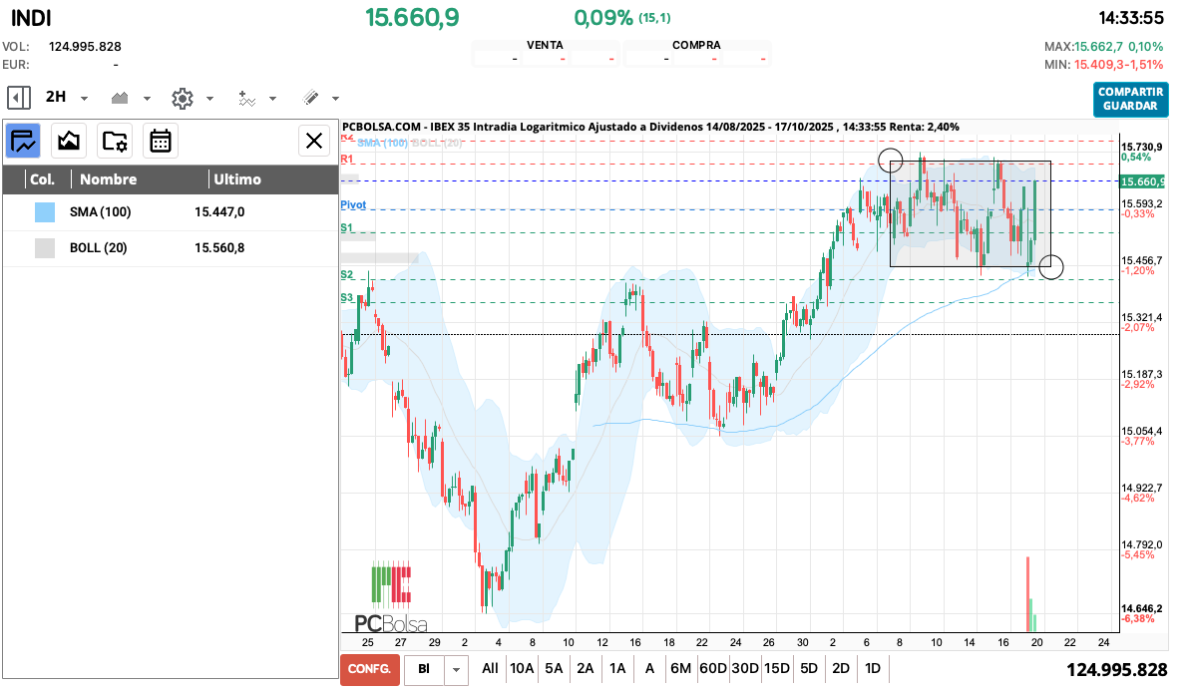Image resolution: width=1184 pixels, height=691 pixels.
Task: Click the add indicator icon
Action: point(247,98)
